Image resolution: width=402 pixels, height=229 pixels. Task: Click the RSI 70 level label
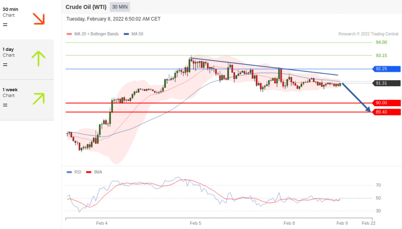tap(378, 185)
